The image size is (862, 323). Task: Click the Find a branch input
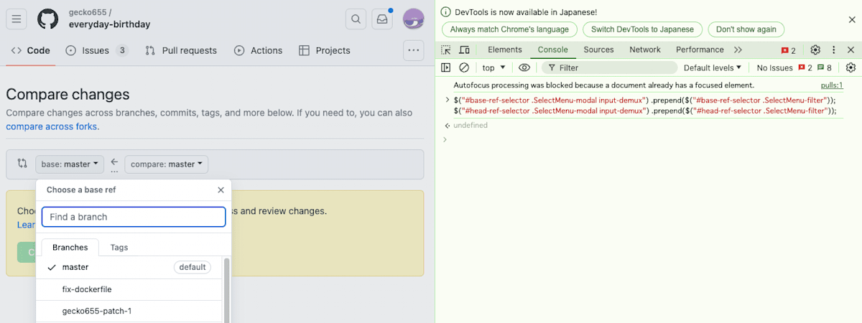[134, 217]
